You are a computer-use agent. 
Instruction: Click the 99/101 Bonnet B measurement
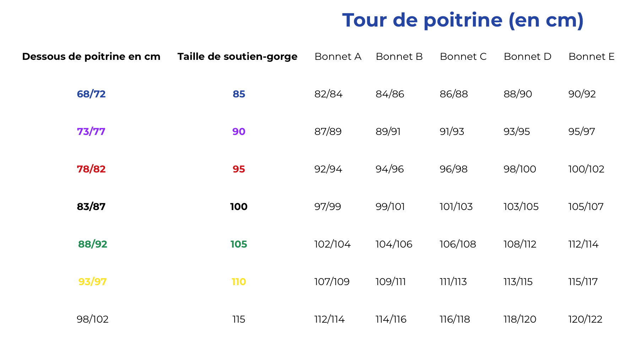[390, 207]
